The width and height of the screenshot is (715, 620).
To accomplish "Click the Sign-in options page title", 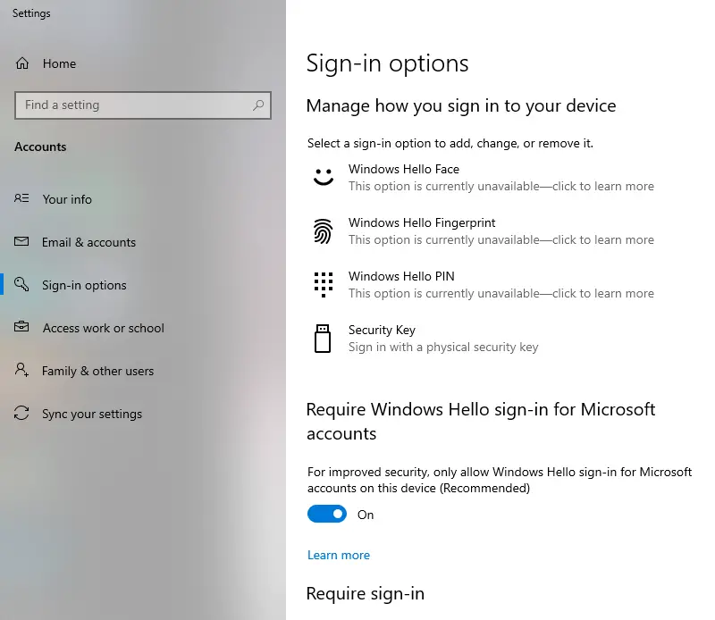I will pyautogui.click(x=388, y=63).
